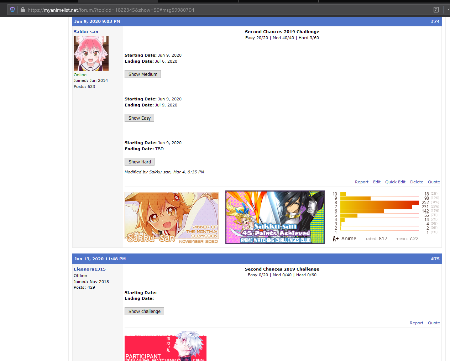Click 'Jun 13, 2020 11:48 PM' post timestamp
Image resolution: width=450 pixels, height=361 pixels.
[100, 259]
